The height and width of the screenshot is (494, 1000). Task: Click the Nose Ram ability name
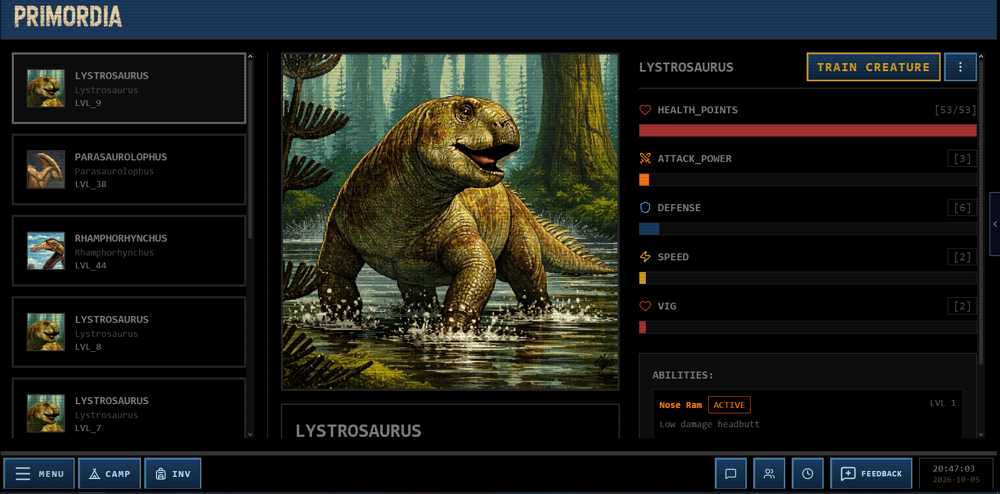coord(681,405)
